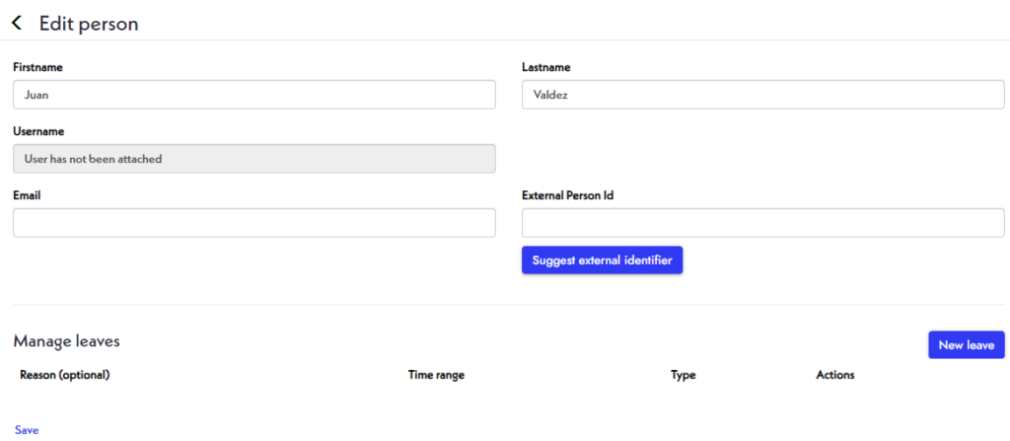This screenshot has width=1010, height=441.
Task: Click the Username label
Action: point(38,131)
